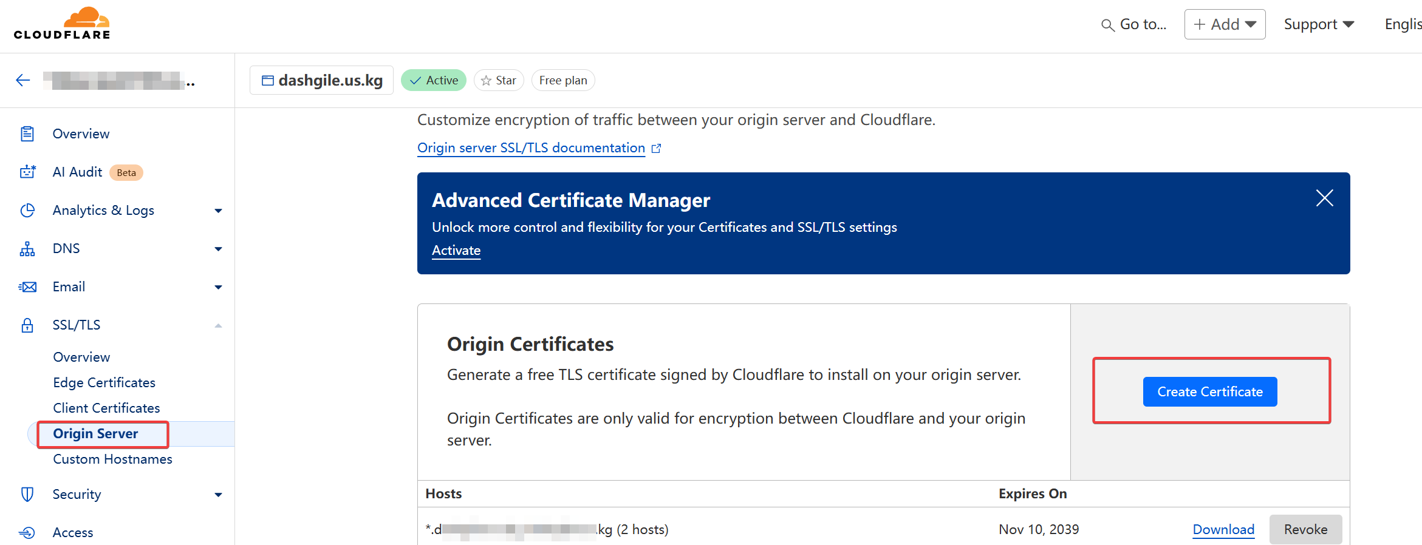Open Edge Certificates page
1422x545 pixels.
[104, 382]
